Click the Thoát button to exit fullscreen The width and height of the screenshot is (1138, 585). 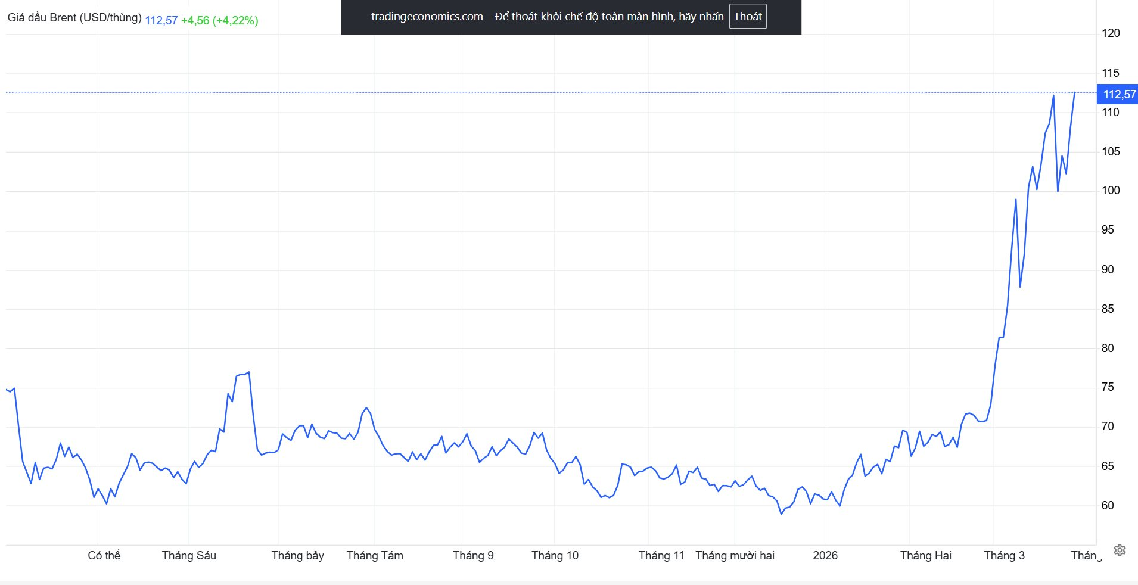747,17
